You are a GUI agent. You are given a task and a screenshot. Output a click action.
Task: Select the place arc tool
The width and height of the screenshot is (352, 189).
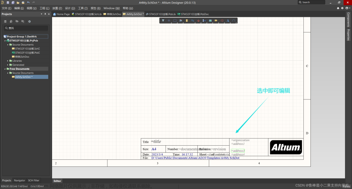(234, 20)
